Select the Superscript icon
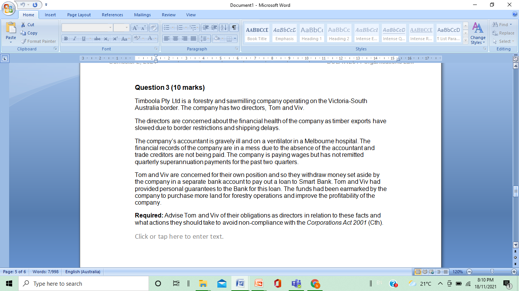 point(116,39)
